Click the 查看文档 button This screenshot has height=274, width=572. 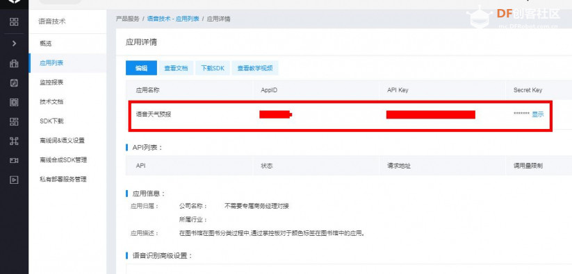click(177, 68)
